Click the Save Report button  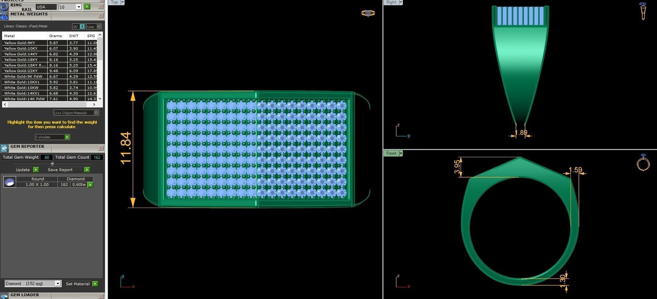[x=65, y=170]
